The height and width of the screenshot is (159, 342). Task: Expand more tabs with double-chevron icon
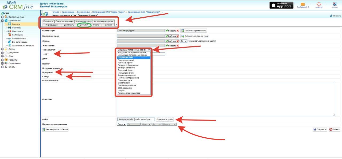pos(116,25)
